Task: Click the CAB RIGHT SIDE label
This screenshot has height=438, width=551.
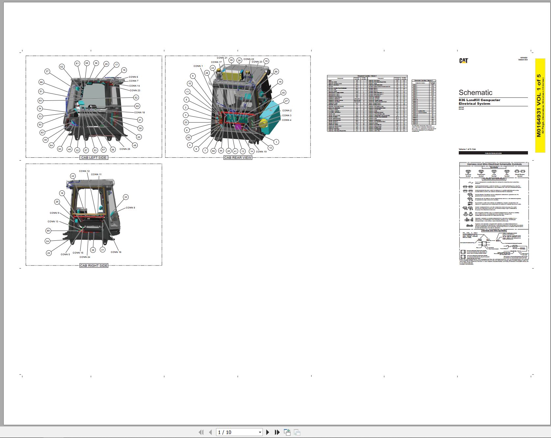Action: [x=94, y=265]
